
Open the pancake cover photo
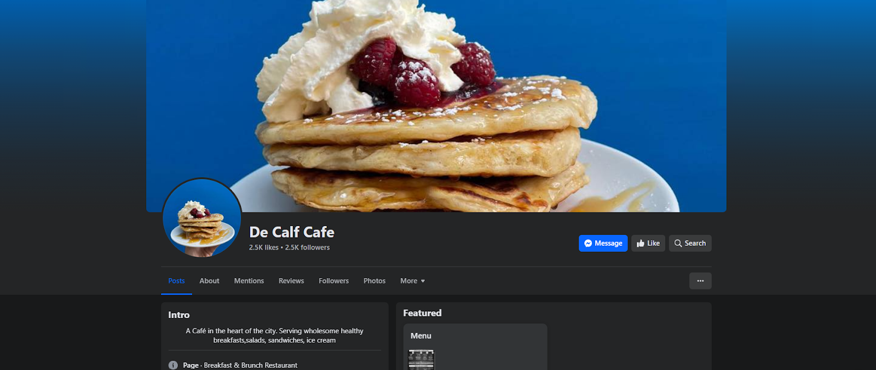(436, 106)
